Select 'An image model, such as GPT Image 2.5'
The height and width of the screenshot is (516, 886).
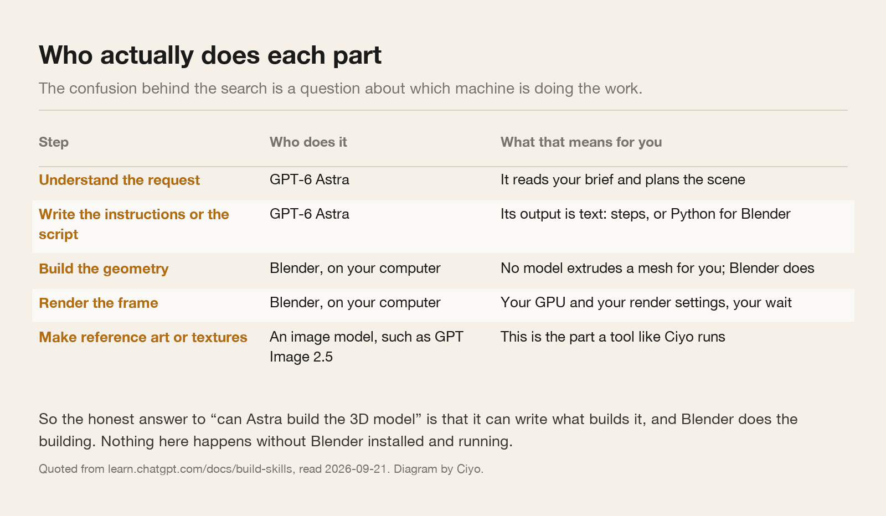[367, 347]
